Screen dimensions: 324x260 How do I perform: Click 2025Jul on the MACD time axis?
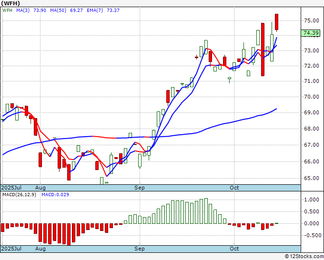point(11,249)
